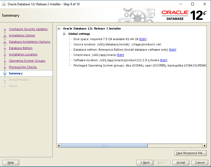Screen dimensions: 211x167
Task: Click the horizontal scrollbar thumb
Action: pyautogui.click(x=104, y=146)
